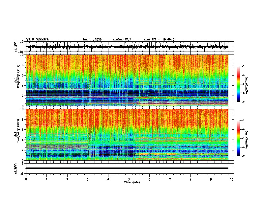
Task: Click inside the ch.1 spectrogram plot
Action: coord(127,80)
